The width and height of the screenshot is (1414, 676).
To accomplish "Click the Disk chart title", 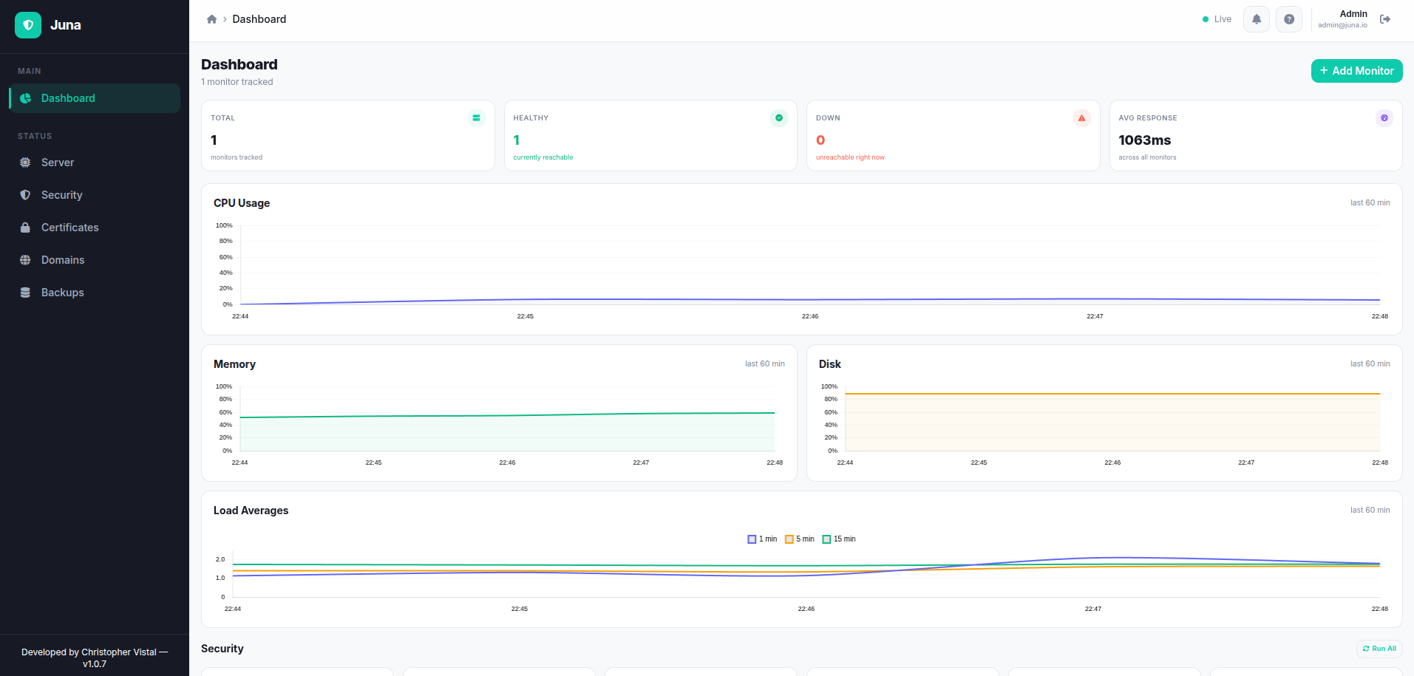I will [x=830, y=364].
